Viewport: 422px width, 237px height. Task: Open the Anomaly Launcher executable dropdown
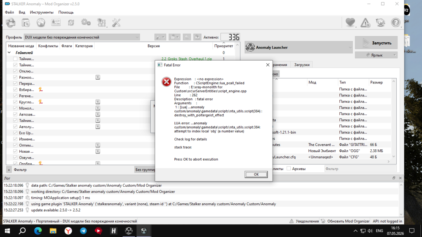coord(298,47)
